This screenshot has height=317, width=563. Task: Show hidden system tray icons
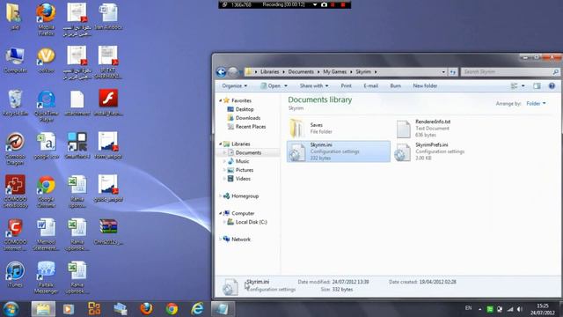[479, 309]
